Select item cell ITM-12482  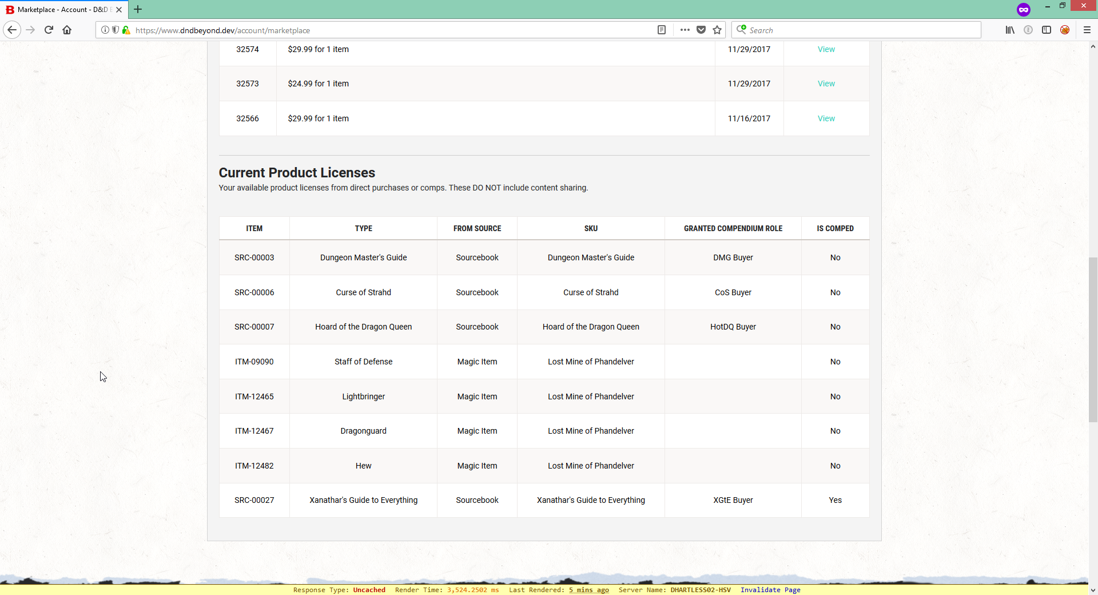254,466
